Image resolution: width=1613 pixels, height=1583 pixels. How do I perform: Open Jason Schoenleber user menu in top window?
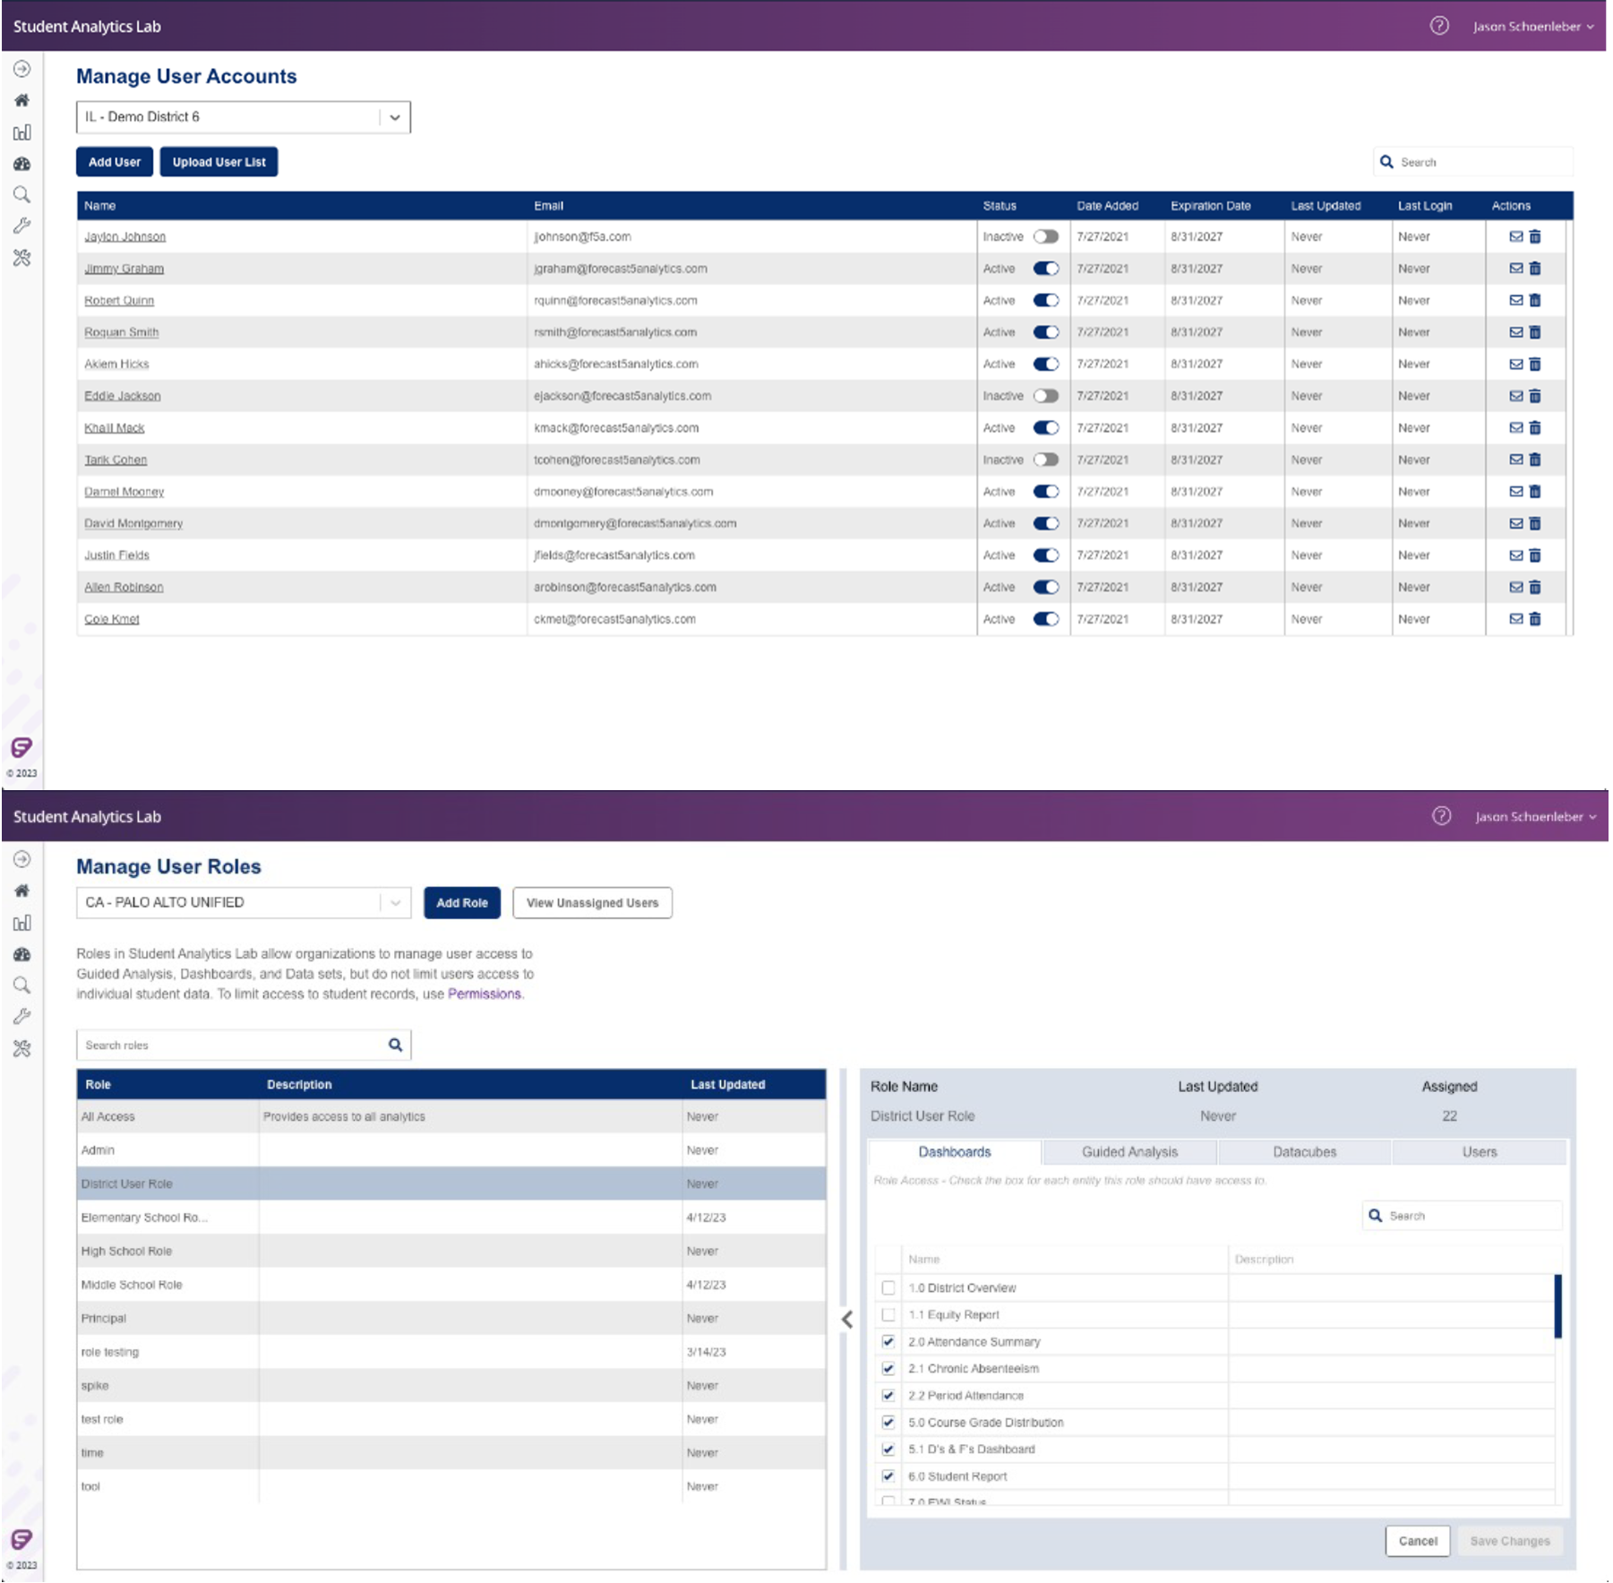1533,26
